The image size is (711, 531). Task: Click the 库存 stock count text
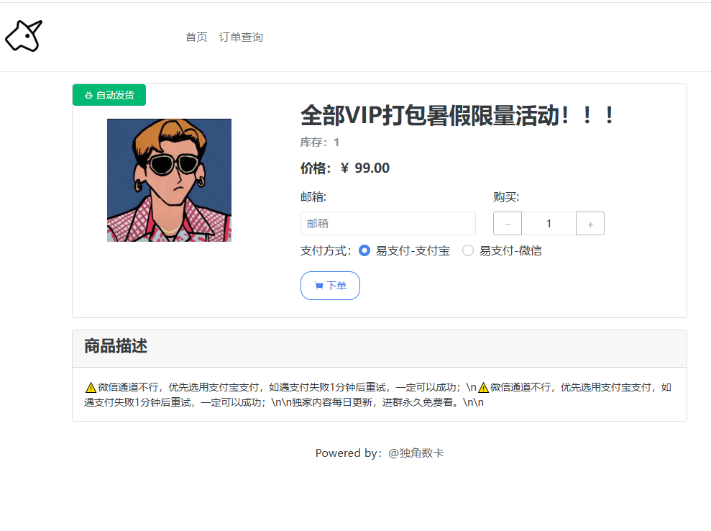pyautogui.click(x=320, y=142)
